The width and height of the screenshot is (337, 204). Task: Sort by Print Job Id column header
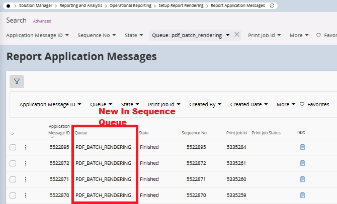236,133
